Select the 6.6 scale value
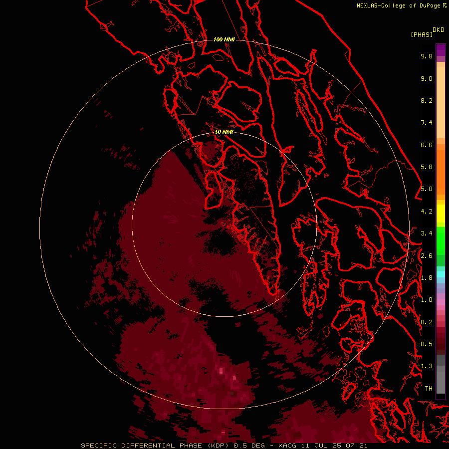The width and height of the screenshot is (449, 449). 427,145
